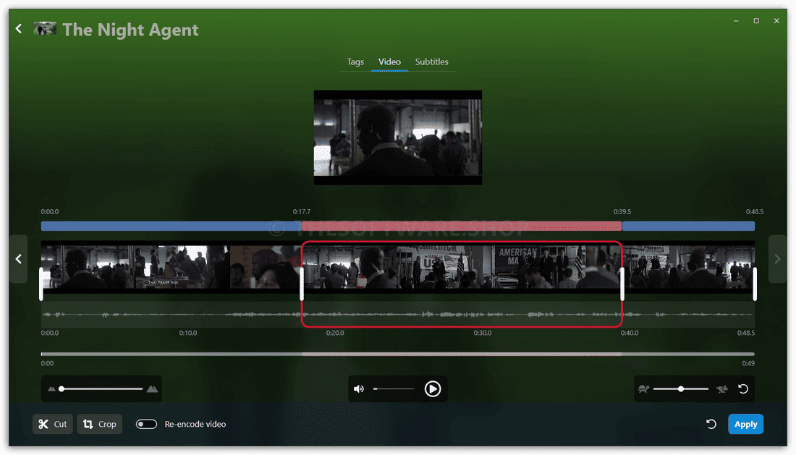Reset playback speed with the circular arrow
The image size is (796, 455).
pyautogui.click(x=743, y=389)
